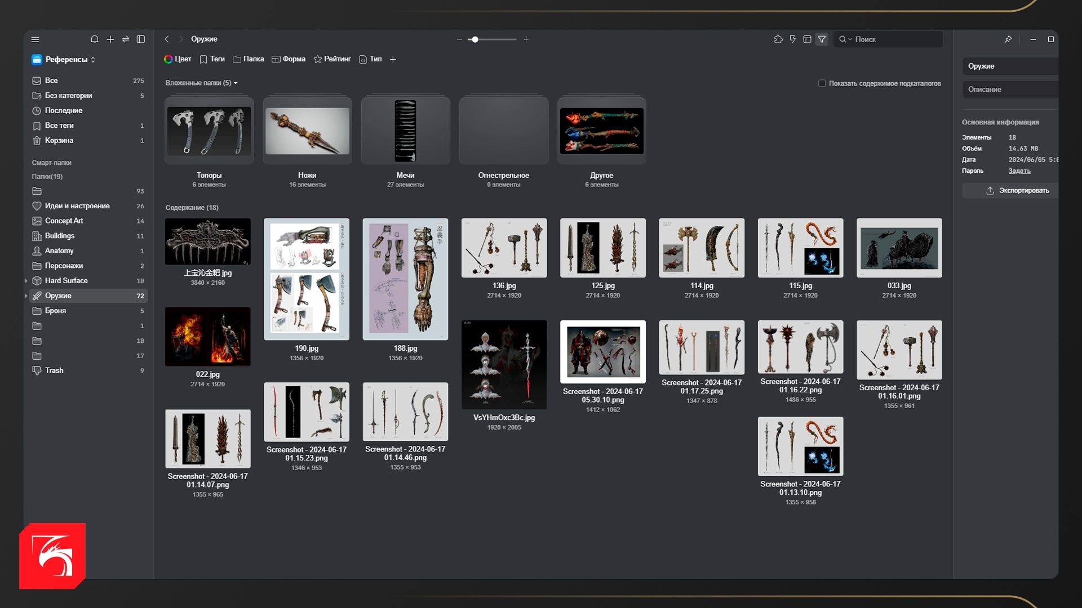Click the layout view icon near search
This screenshot has width=1082, height=608.
pos(807,39)
